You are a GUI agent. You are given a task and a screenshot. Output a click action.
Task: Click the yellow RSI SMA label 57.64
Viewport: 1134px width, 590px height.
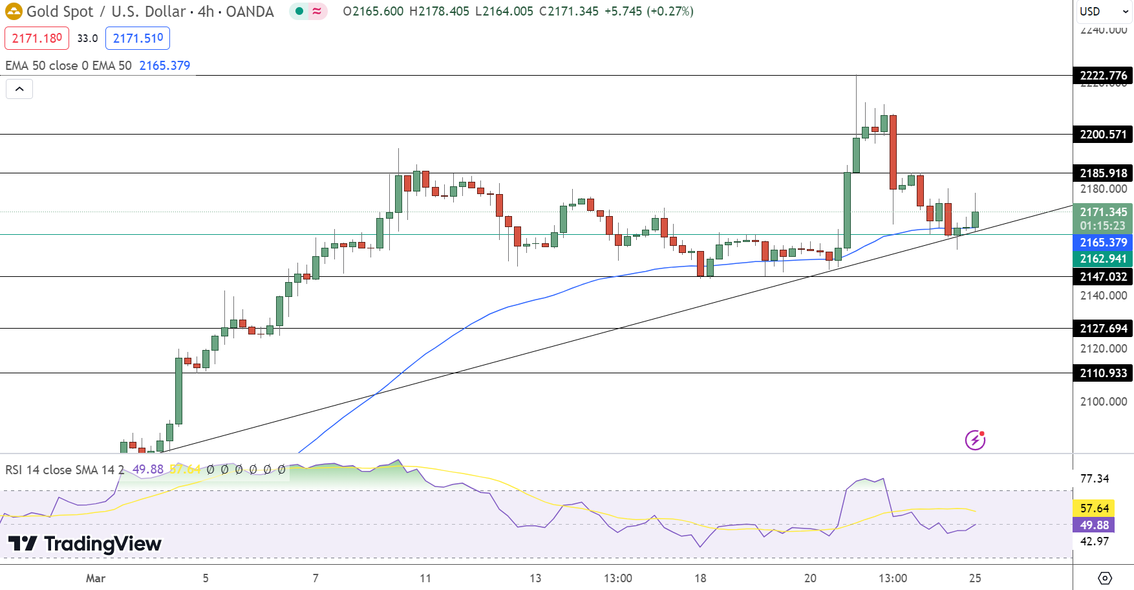1094,508
